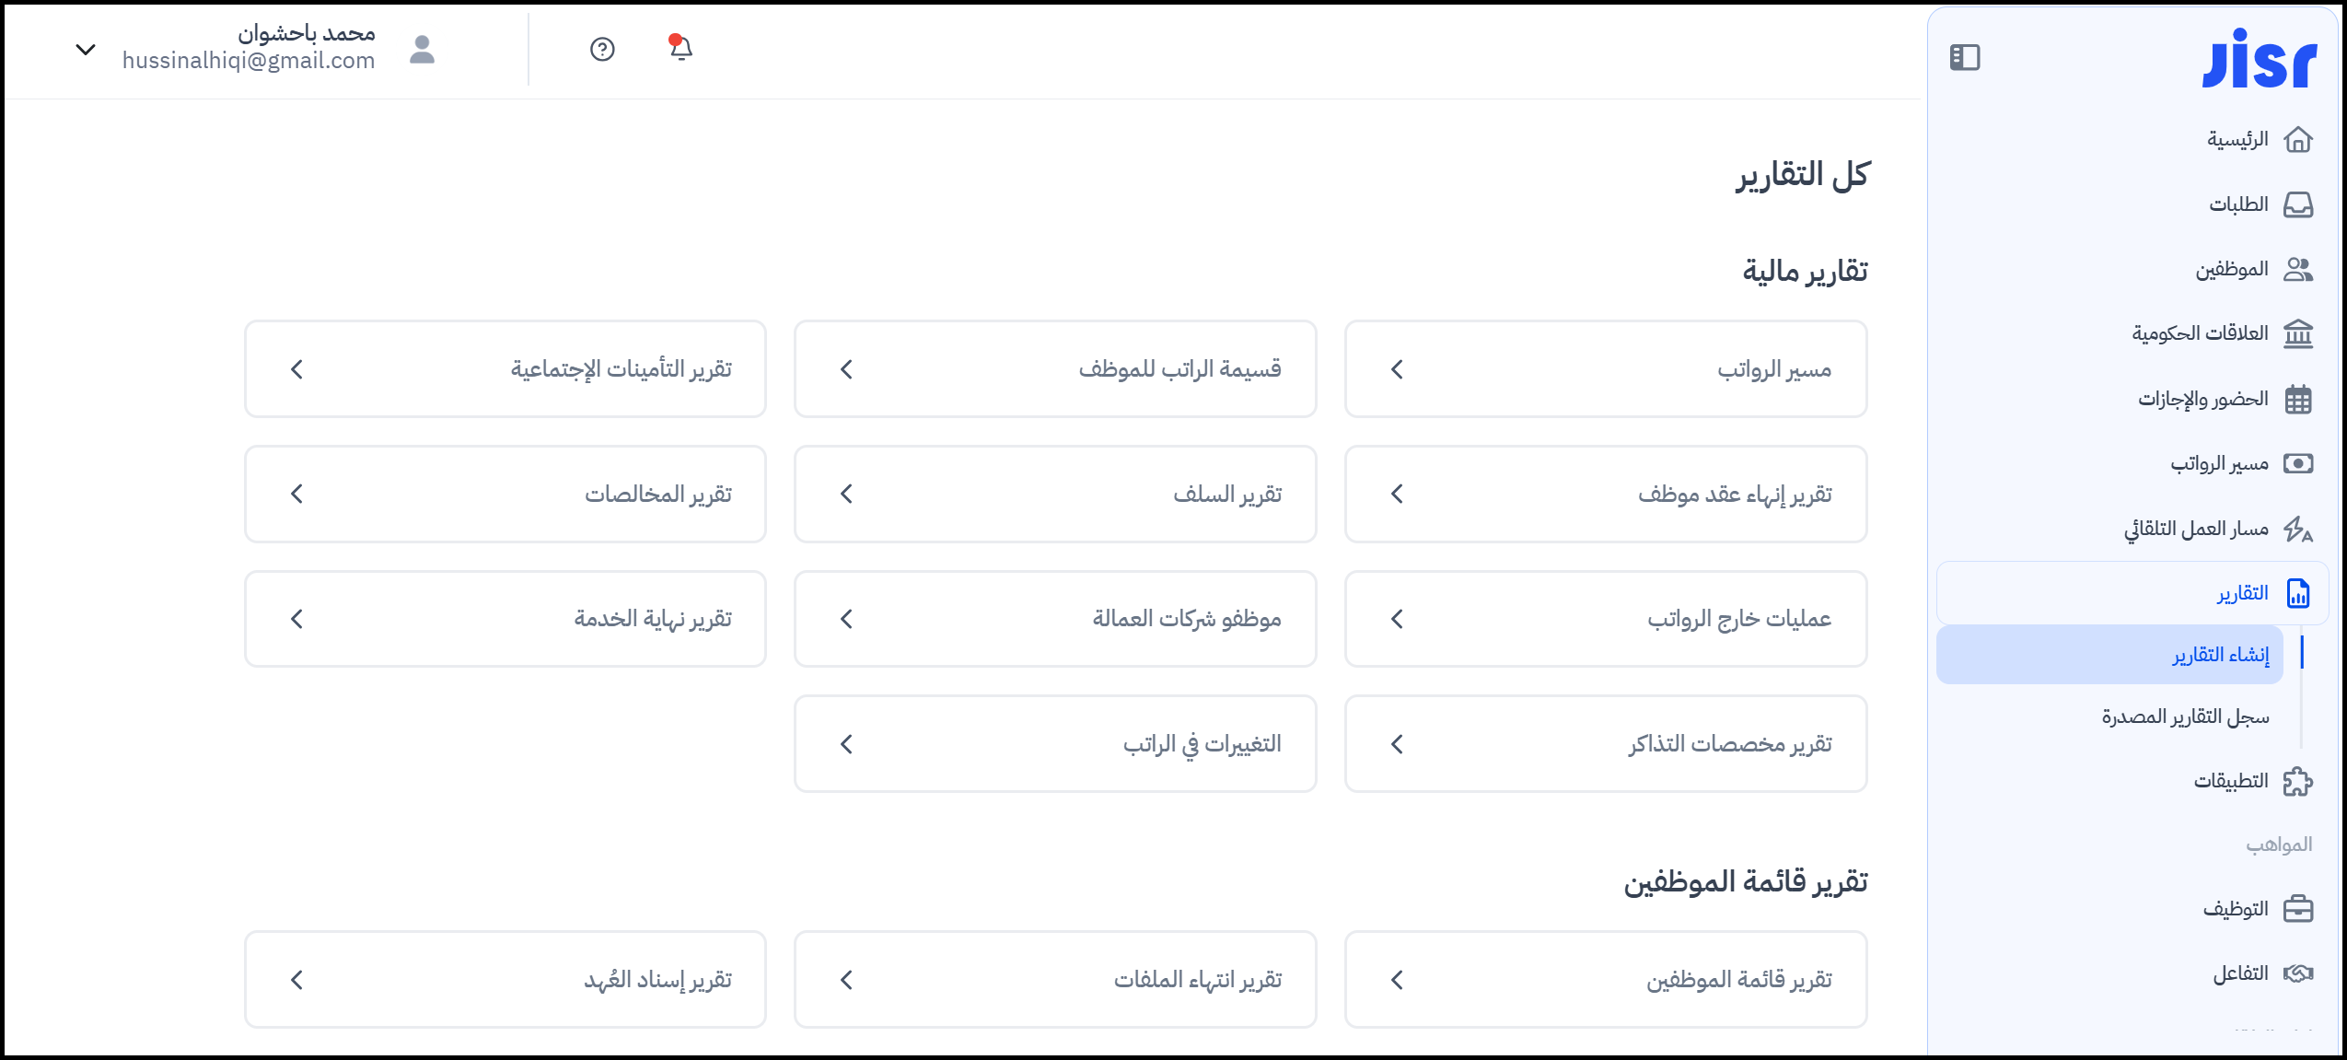This screenshot has width=2347, height=1060.
Task: Click the puzzle icon for التطبيقات
Action: point(2298,782)
